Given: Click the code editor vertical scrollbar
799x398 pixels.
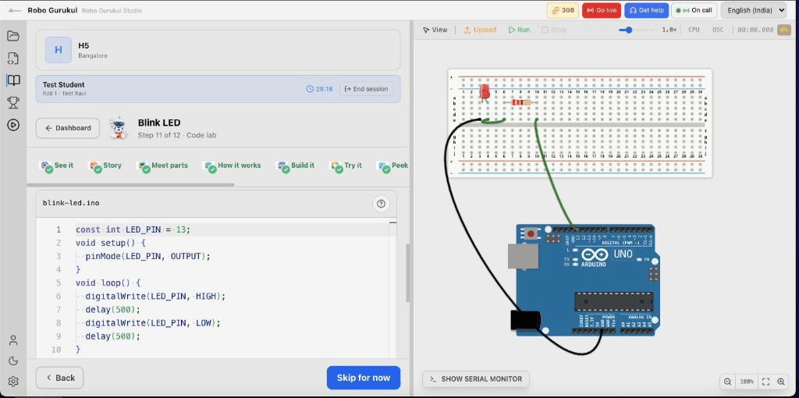Looking at the screenshot, I should (407, 273).
